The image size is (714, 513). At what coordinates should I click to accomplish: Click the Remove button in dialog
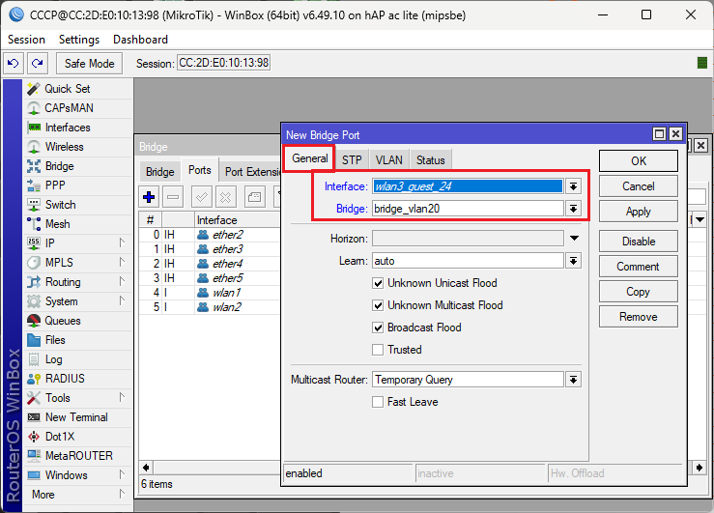638,317
